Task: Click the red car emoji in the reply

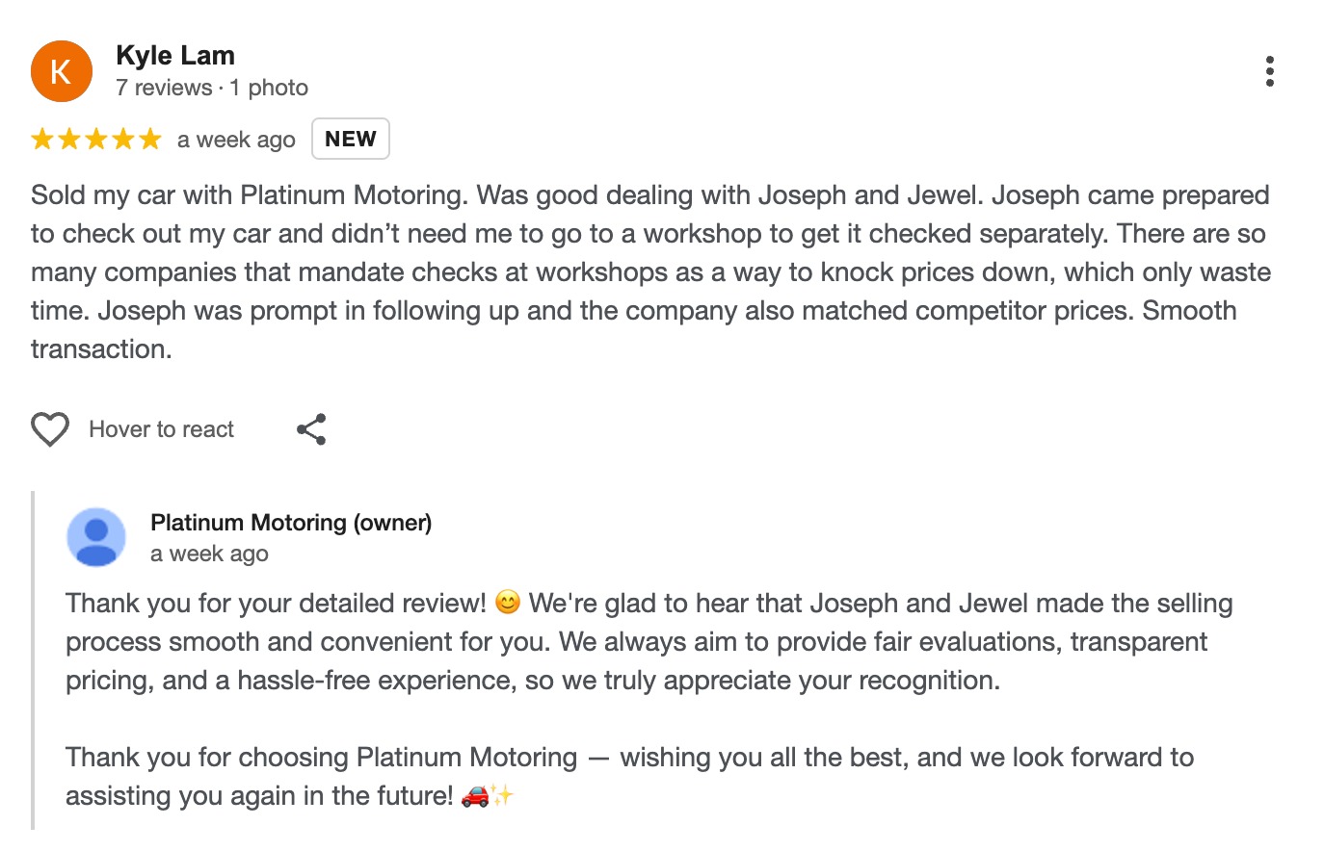Action: (x=475, y=795)
